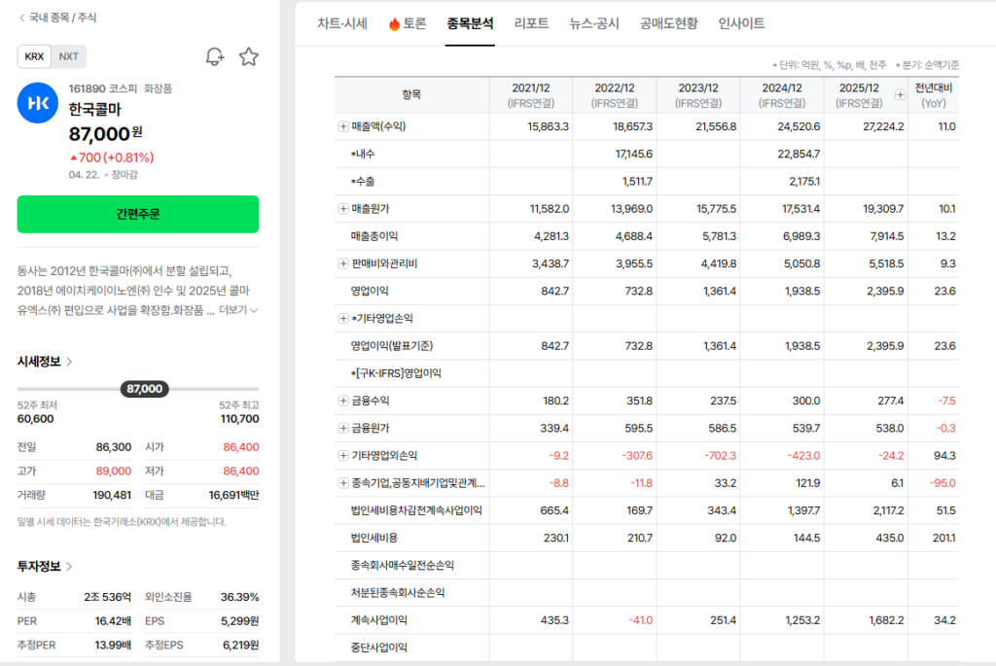Expand the 매출원가 row
The width and height of the screenshot is (996, 666).
point(343,209)
